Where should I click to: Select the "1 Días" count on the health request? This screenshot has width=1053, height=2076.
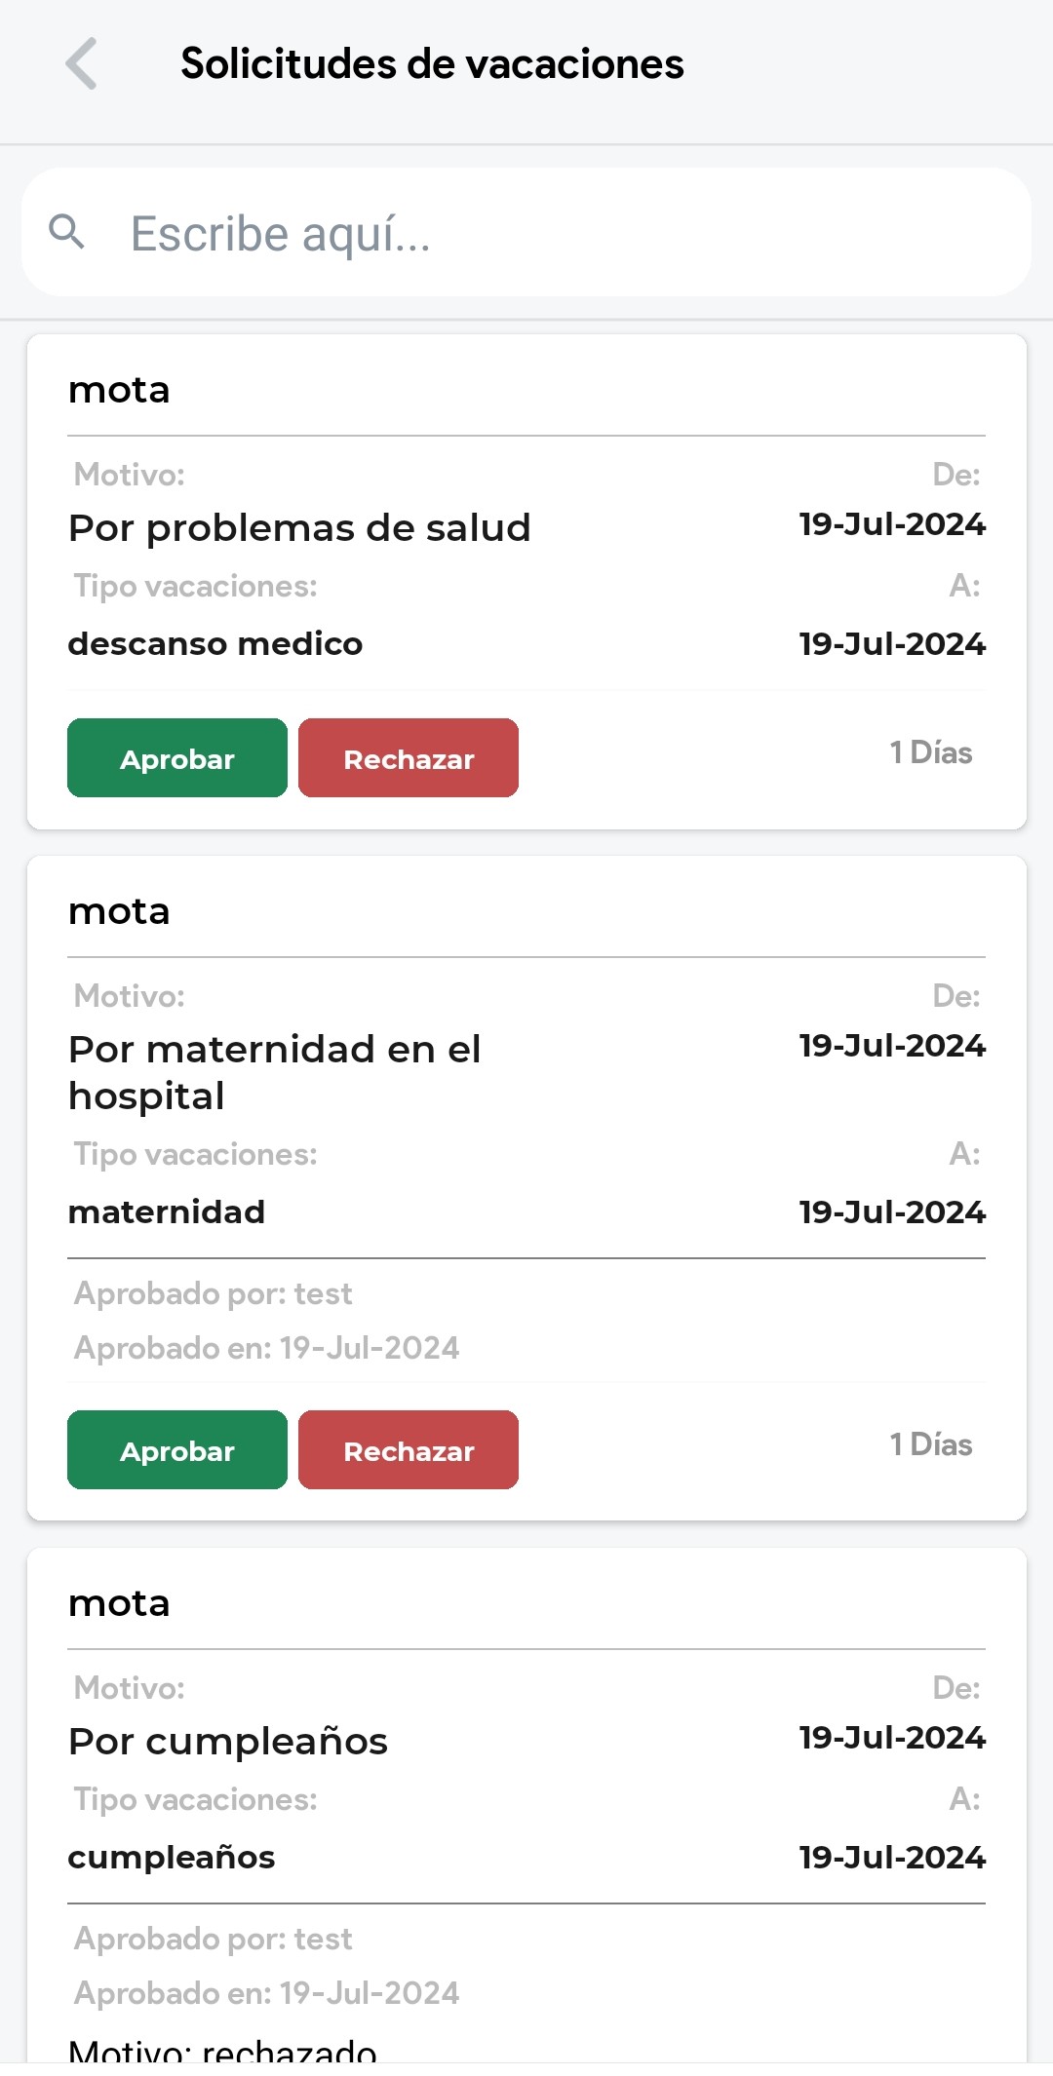coord(930,753)
